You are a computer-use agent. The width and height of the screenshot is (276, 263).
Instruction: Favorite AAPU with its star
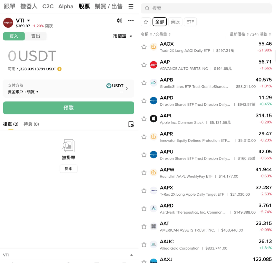click(x=144, y=155)
